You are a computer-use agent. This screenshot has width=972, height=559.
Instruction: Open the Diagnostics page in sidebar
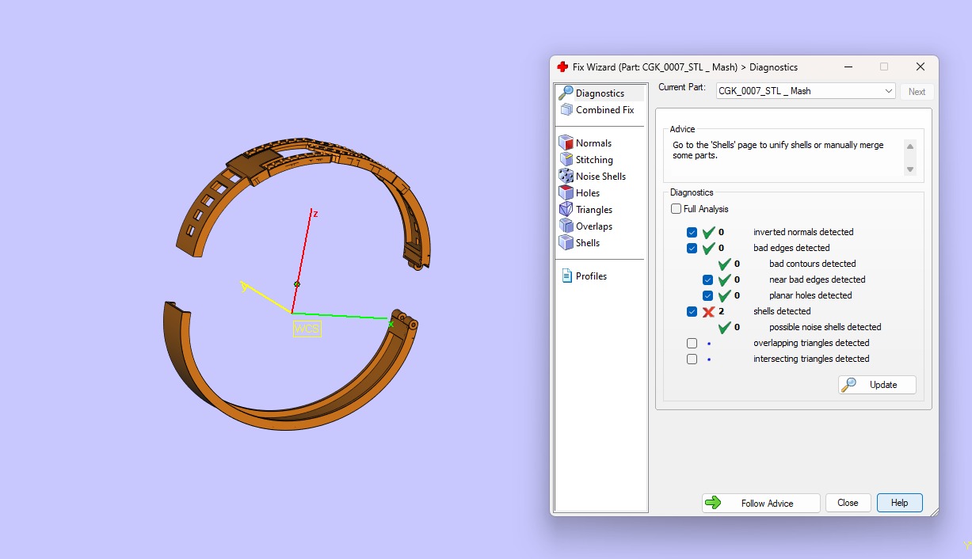(600, 93)
